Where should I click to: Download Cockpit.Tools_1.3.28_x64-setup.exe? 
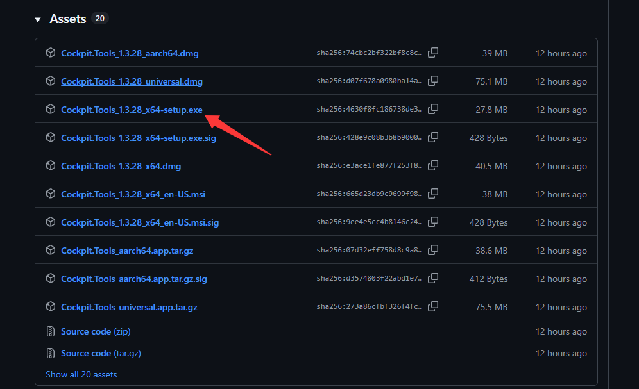tap(132, 110)
